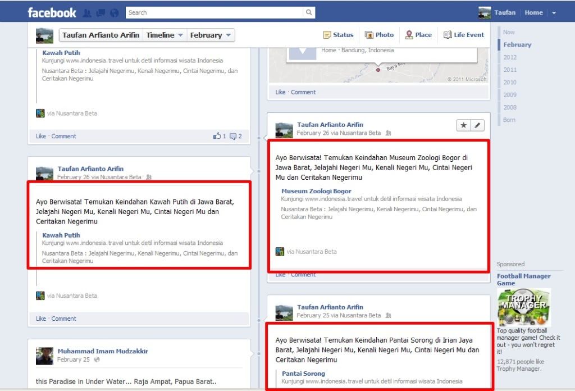
Task: Click the audience icon beside the Museum Zoologi post date
Action: tap(388, 133)
